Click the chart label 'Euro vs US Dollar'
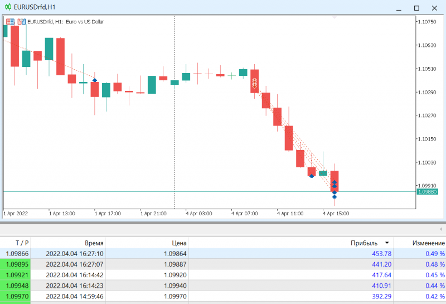Image resolution: width=446 pixels, height=304 pixels. click(85, 22)
